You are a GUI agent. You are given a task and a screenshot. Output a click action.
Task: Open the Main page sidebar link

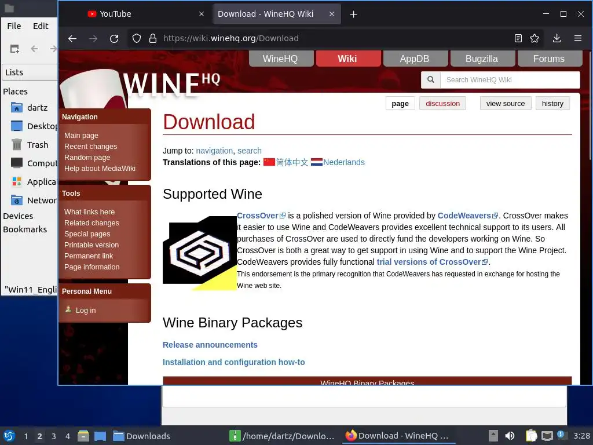tap(81, 136)
